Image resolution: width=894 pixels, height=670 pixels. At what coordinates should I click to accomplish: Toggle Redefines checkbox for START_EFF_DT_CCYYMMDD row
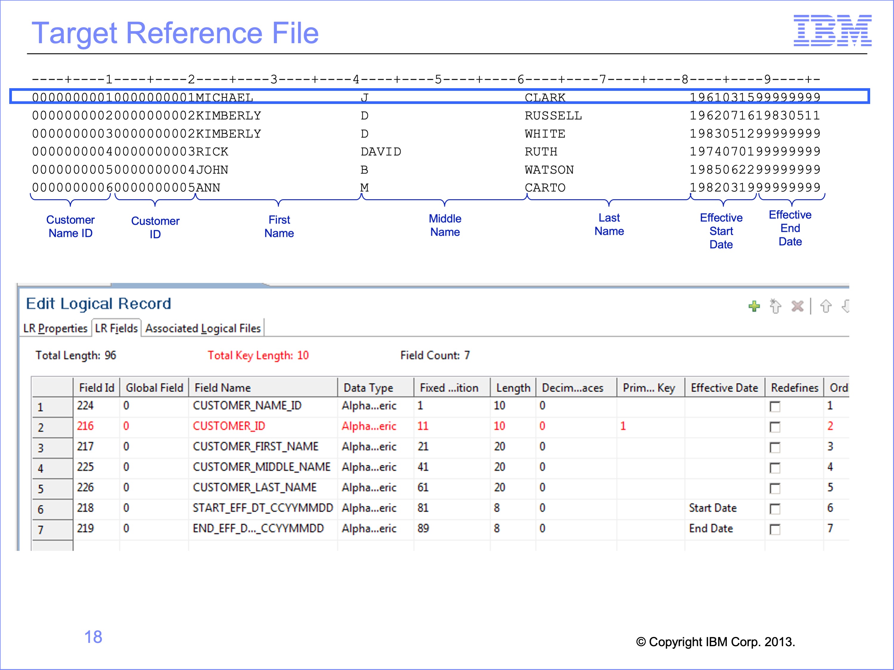pyautogui.click(x=775, y=509)
